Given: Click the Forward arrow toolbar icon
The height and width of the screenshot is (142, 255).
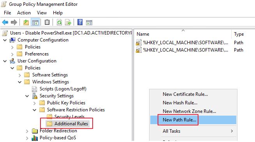Looking at the screenshot, I should coord(14,22).
